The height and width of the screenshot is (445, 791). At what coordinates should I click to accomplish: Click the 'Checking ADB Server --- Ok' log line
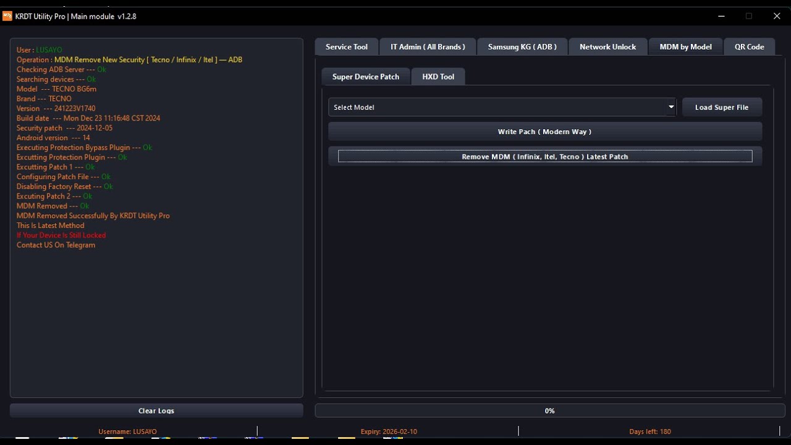(x=61, y=70)
